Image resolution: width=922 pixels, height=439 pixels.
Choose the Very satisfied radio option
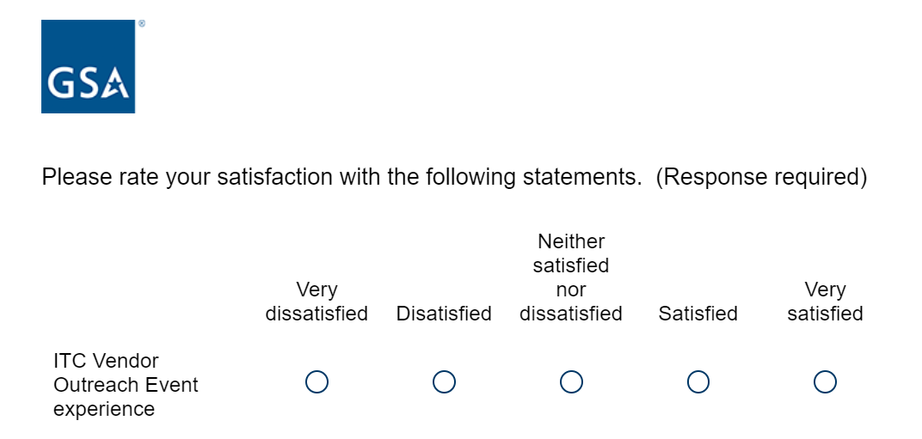(825, 381)
